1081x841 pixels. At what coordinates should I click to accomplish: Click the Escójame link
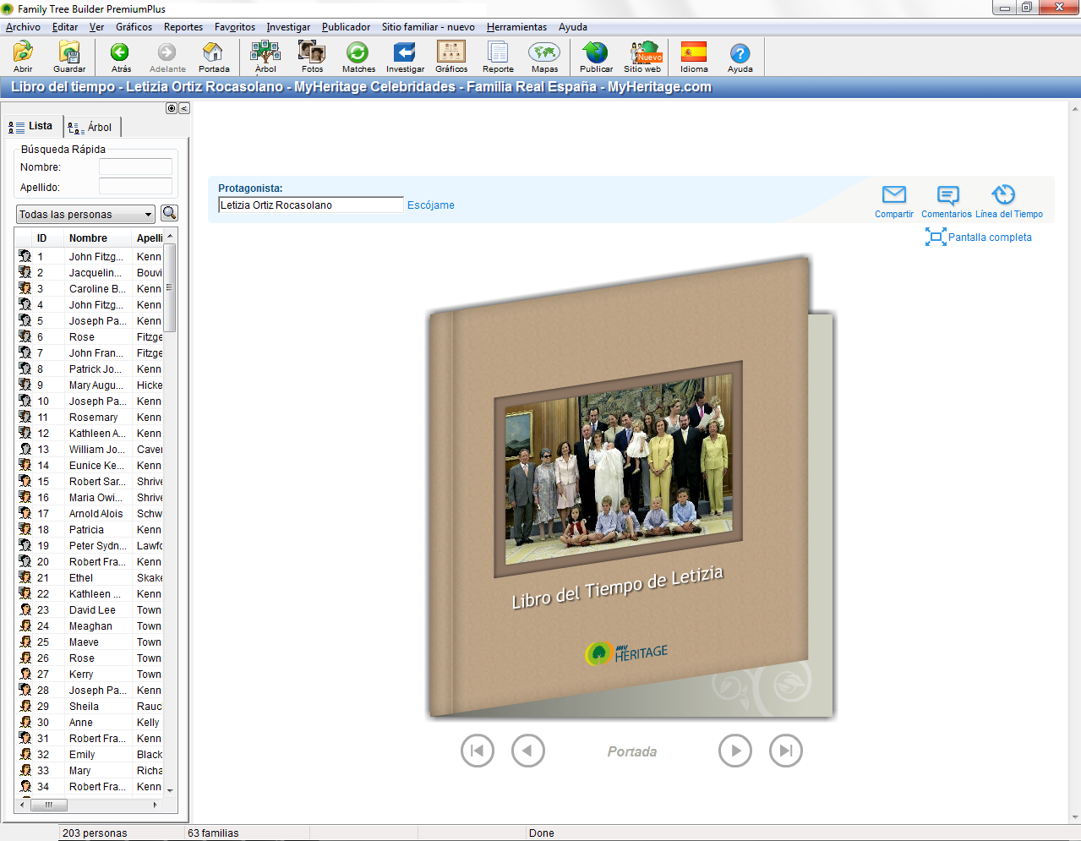(x=431, y=205)
